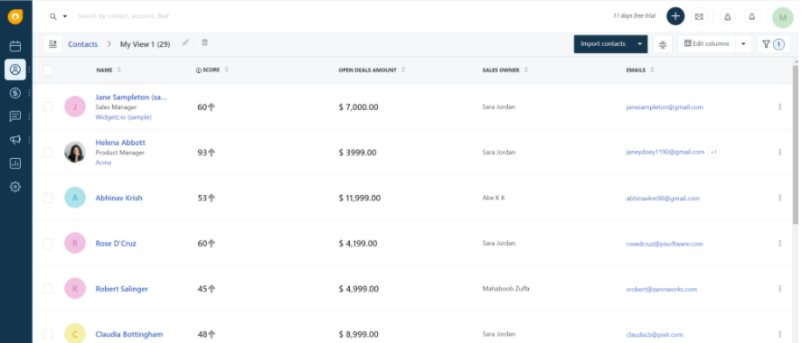Select the Rose D'Cruz row checkbox

click(x=48, y=244)
